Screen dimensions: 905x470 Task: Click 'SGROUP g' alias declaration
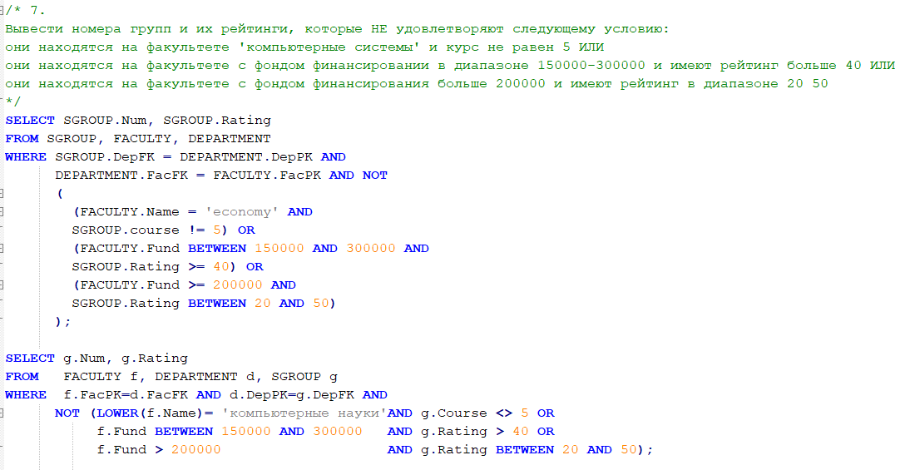304,377
